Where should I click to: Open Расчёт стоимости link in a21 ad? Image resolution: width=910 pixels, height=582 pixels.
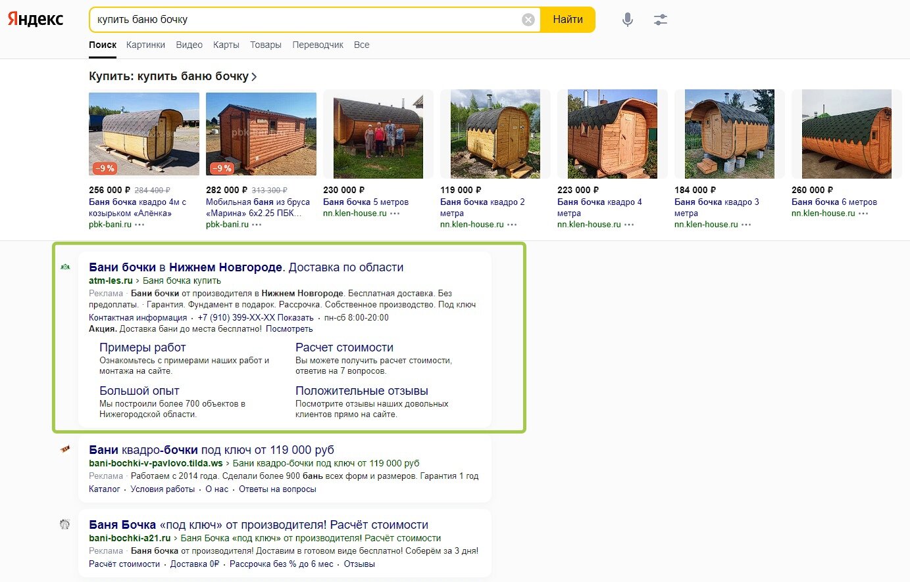124,564
